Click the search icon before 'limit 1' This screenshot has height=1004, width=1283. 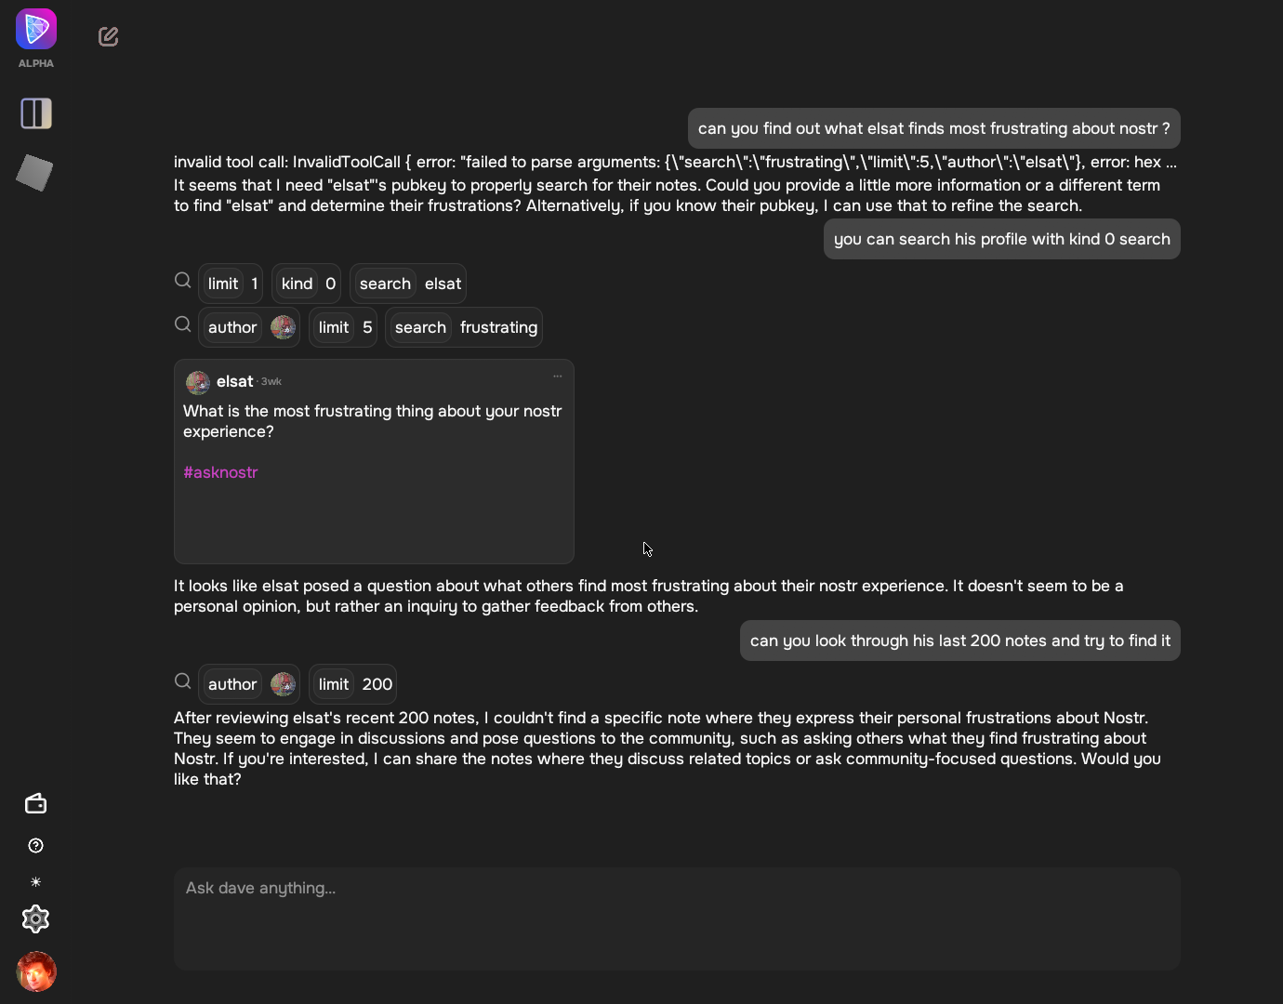point(183,281)
